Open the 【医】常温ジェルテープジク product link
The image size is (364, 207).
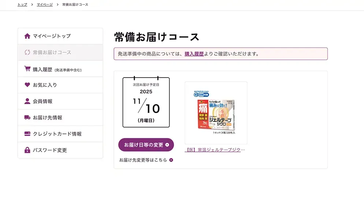[215, 150]
